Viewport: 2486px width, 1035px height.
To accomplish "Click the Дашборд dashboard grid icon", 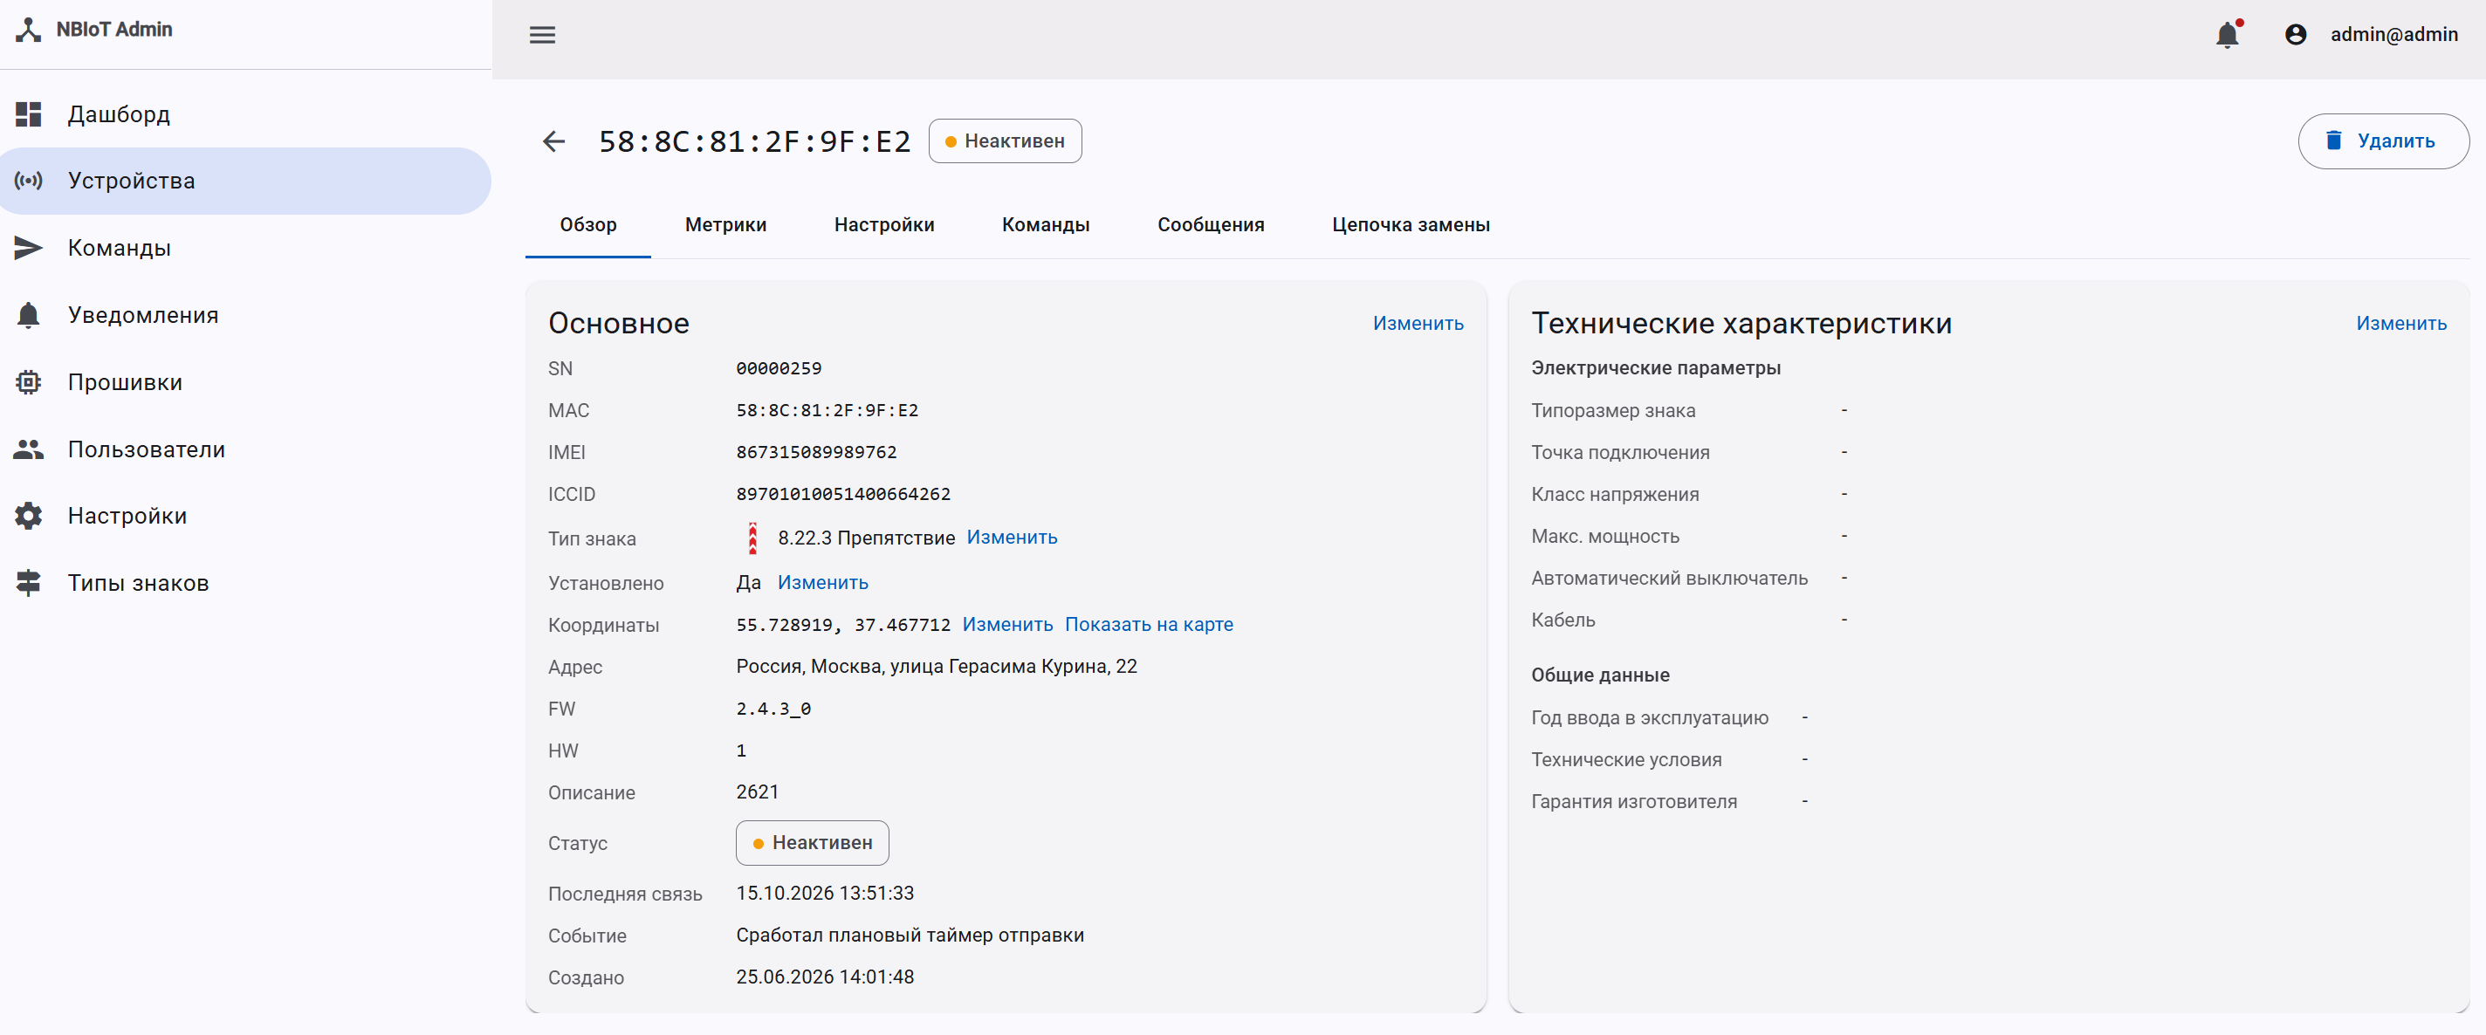I will click(29, 113).
